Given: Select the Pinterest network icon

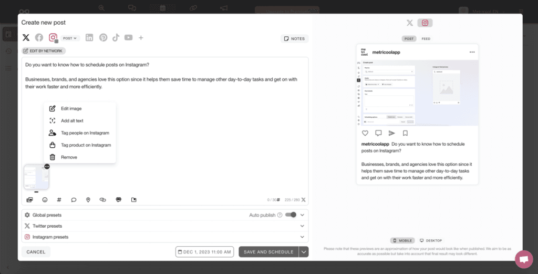Looking at the screenshot, I should [x=103, y=38].
